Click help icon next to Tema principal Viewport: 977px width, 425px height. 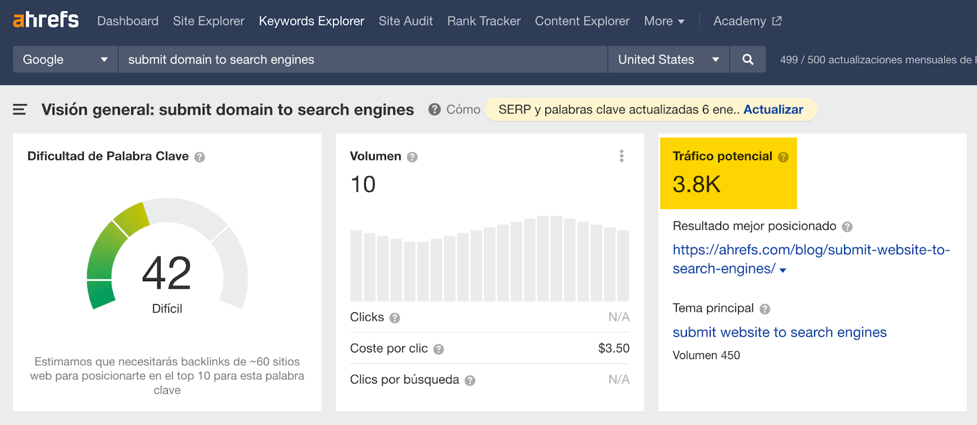tap(765, 309)
